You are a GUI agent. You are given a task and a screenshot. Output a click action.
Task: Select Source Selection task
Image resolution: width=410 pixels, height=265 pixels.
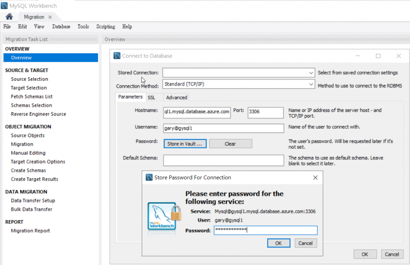[30, 79]
